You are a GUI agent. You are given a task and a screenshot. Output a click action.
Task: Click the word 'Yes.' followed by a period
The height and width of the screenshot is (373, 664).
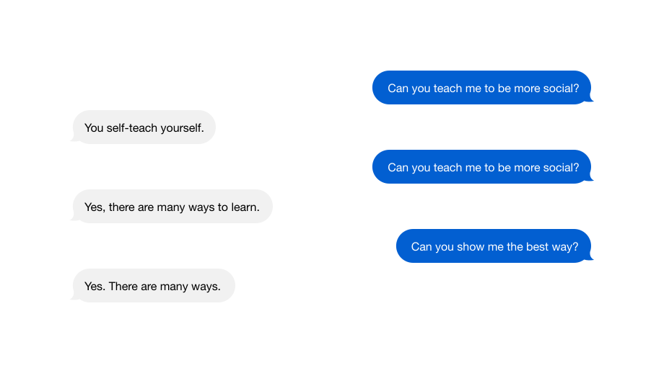click(95, 287)
